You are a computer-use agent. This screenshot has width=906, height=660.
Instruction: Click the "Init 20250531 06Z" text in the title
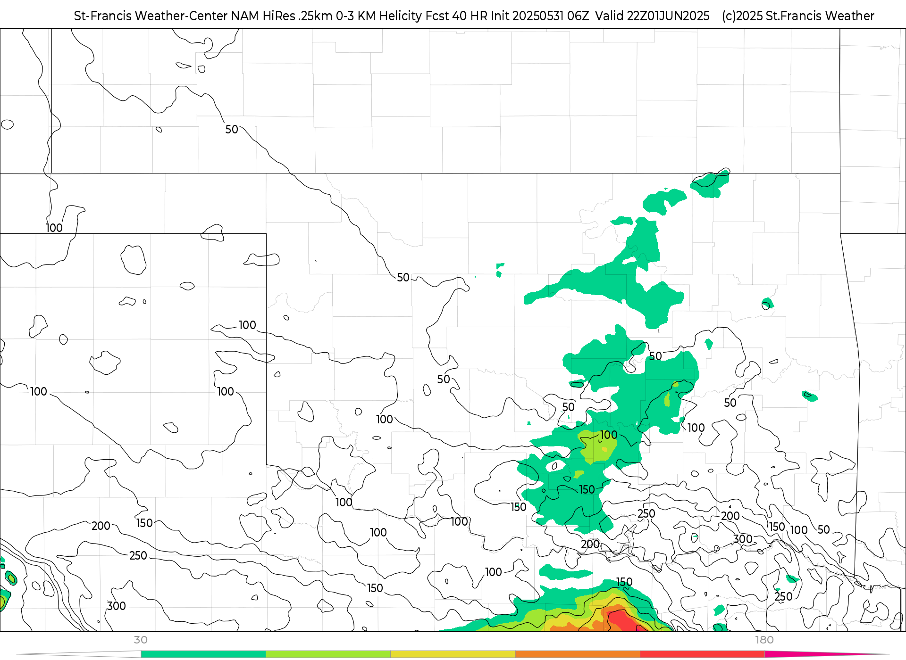point(540,16)
